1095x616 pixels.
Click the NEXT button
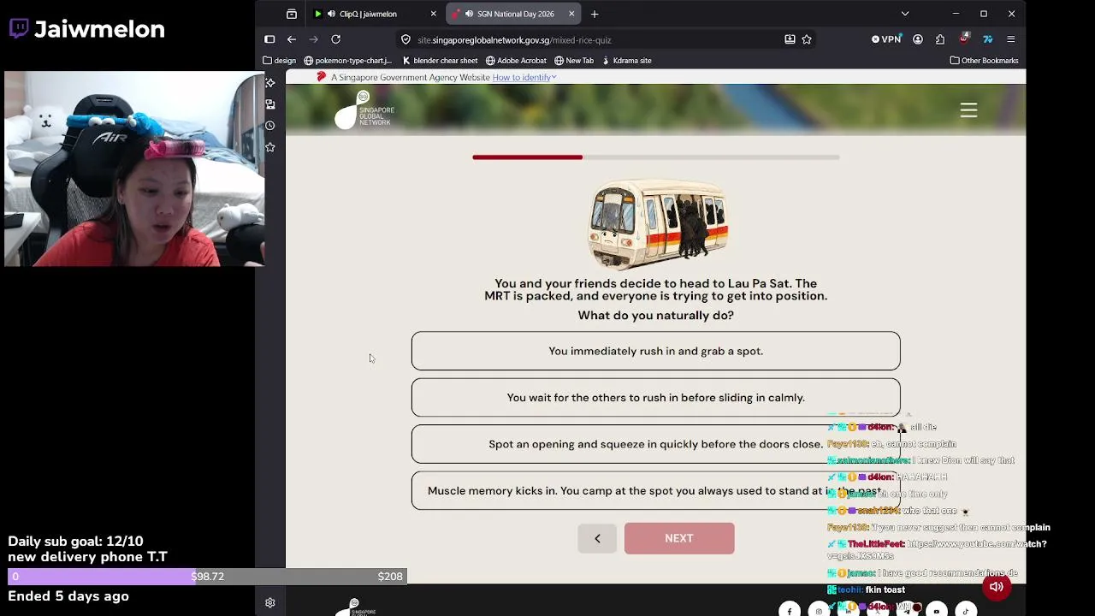[679, 538]
